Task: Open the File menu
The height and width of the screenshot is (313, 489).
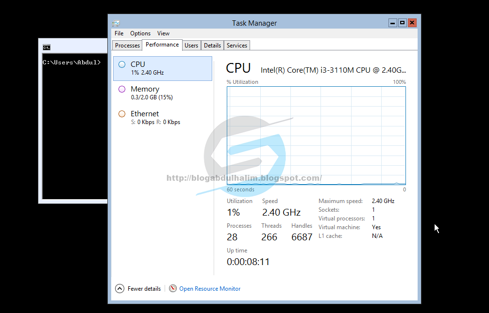Action: coord(119,33)
